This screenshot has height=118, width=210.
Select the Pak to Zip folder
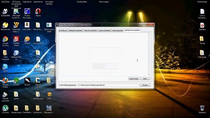202,53
